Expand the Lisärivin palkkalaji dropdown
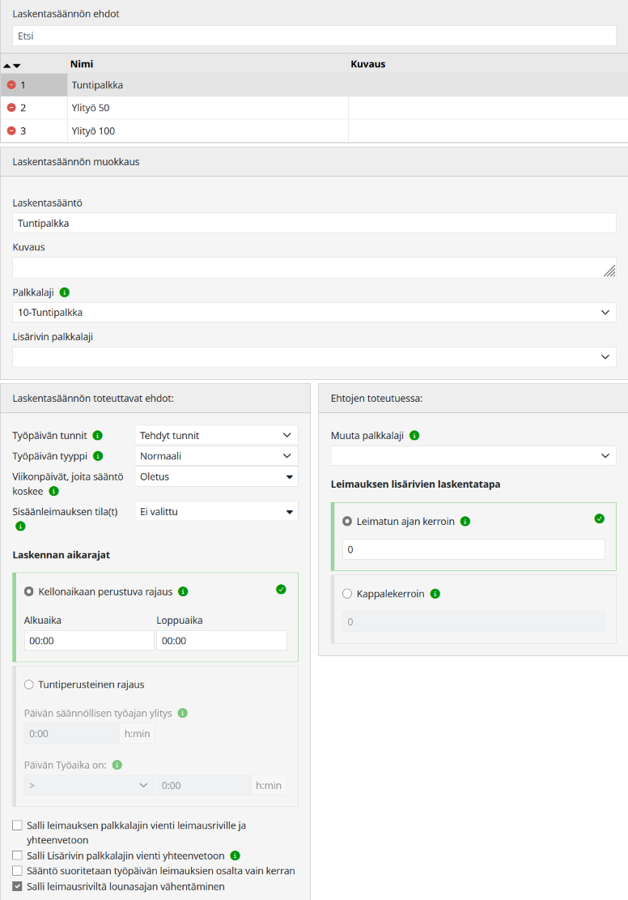The width and height of the screenshot is (628, 900). tap(314, 357)
